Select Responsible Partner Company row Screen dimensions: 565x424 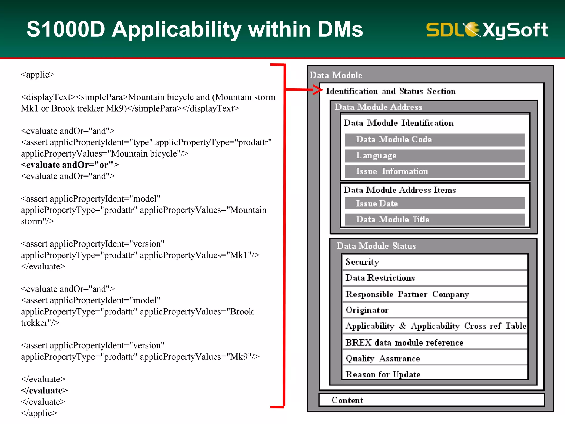click(x=435, y=294)
